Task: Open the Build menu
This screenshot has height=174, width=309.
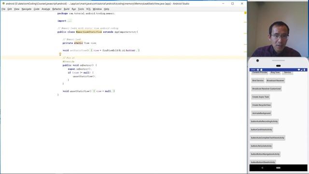Action: click(67, 9)
